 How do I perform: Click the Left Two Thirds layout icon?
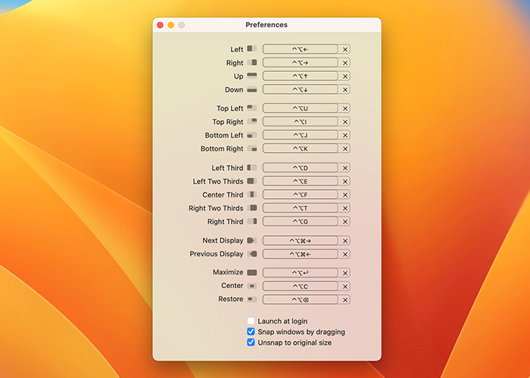coord(252,181)
